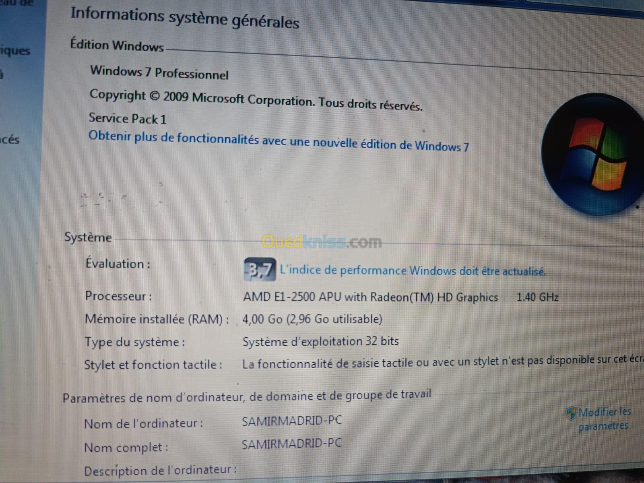Image resolution: width=644 pixels, height=483 pixels.
Task: Click the 'Service Pack 1' text
Action: pyautogui.click(x=127, y=118)
